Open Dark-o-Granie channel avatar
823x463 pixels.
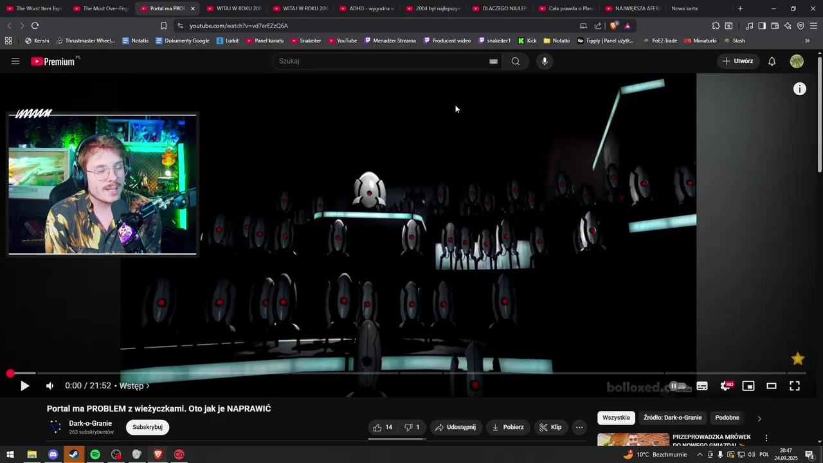56,427
